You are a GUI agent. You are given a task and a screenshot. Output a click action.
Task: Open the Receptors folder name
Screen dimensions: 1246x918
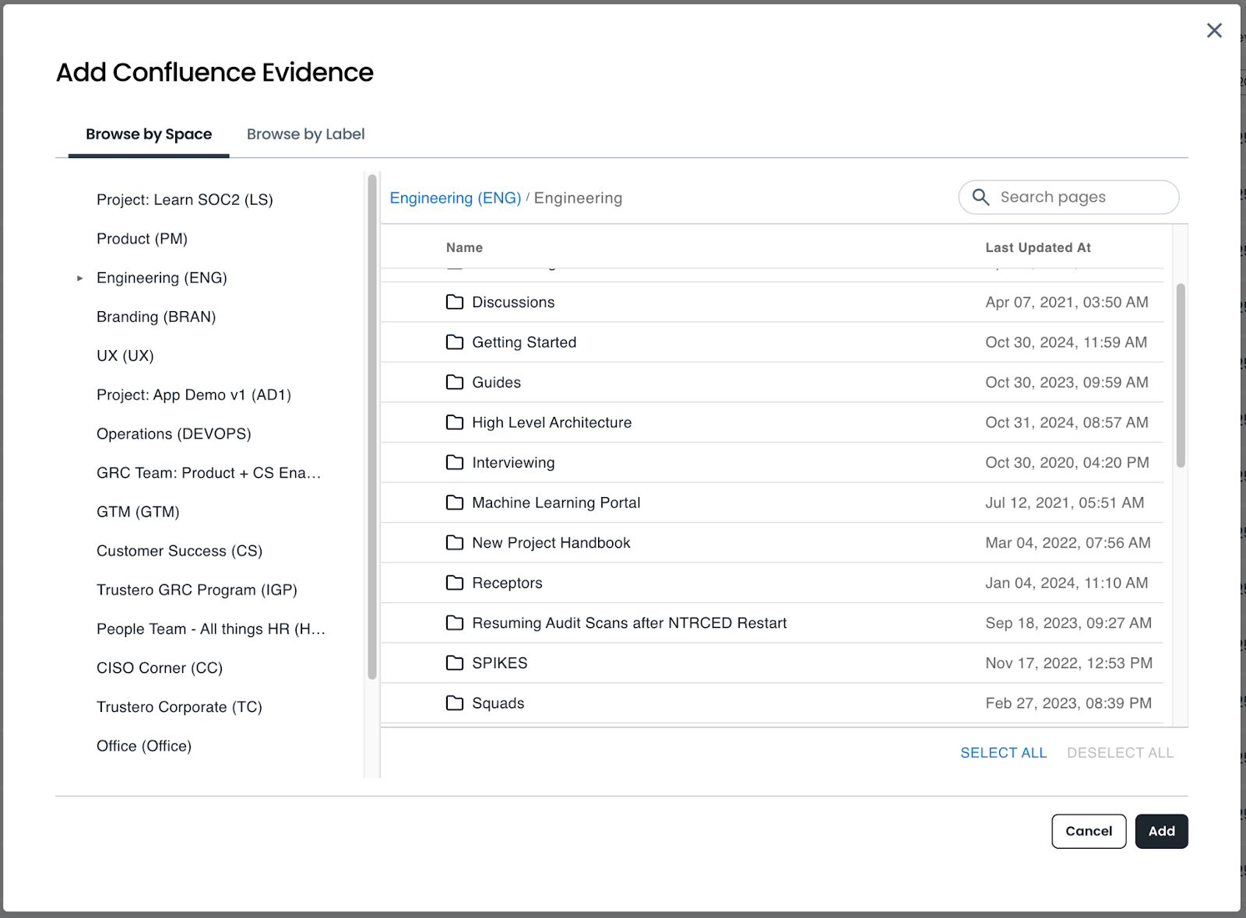[507, 583]
